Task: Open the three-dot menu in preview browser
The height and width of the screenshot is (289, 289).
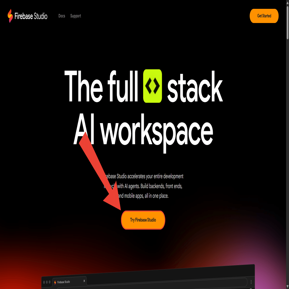Action: 251,282
